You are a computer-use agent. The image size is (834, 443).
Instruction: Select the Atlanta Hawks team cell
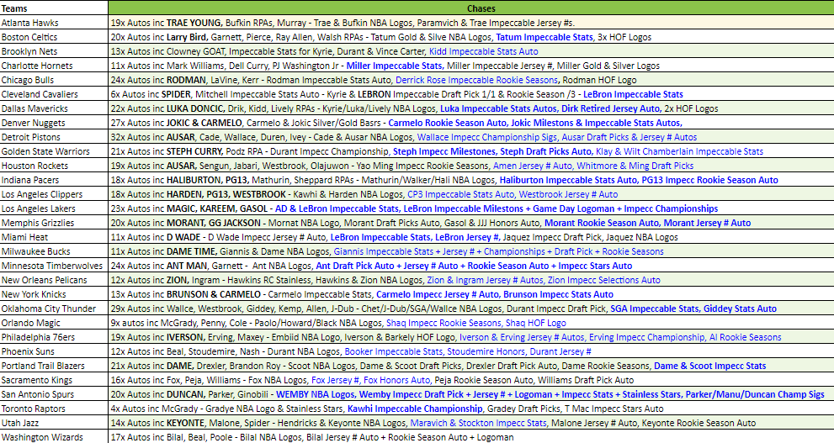(x=54, y=23)
